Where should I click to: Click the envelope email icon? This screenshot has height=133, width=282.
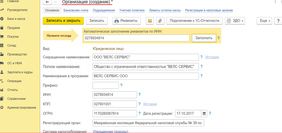click(x=150, y=21)
